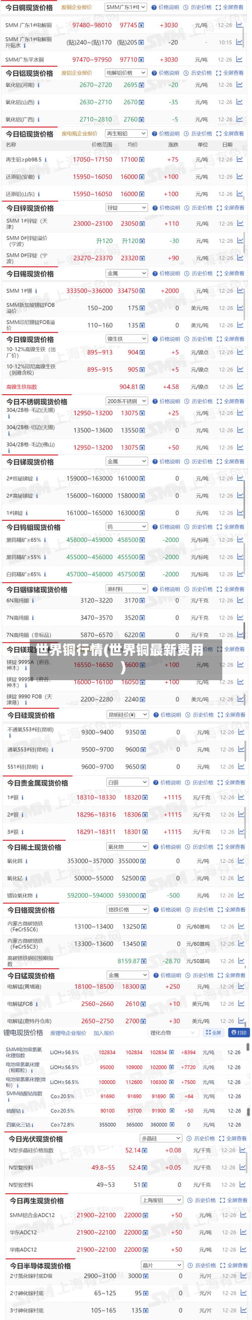View chart for 镨钕氧化物
Viewport: 252px width, 1320px height.
pos(241,895)
